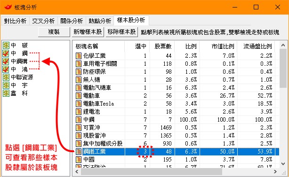This screenshot has width=289, height=177.
Task: Minimize the 板塊分析 window
Action: [x=235, y=7]
